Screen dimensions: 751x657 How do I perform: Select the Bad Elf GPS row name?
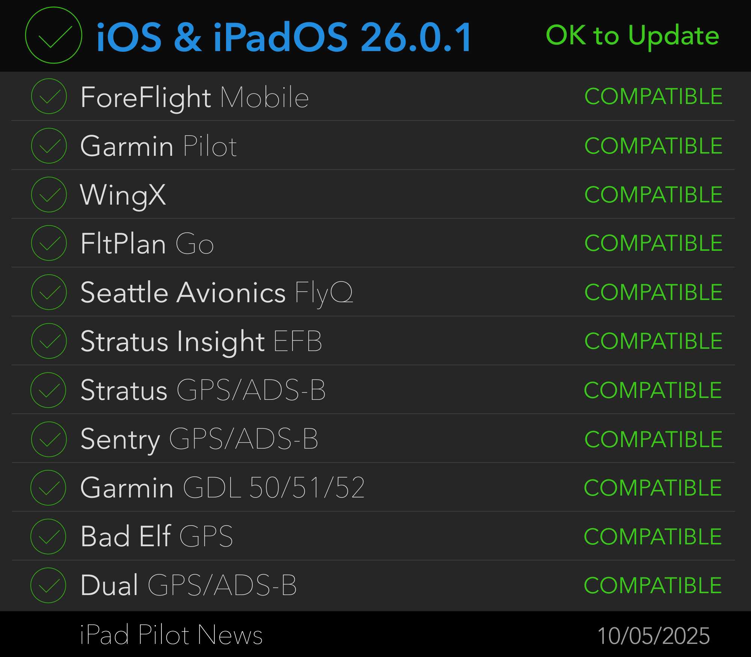point(157,536)
